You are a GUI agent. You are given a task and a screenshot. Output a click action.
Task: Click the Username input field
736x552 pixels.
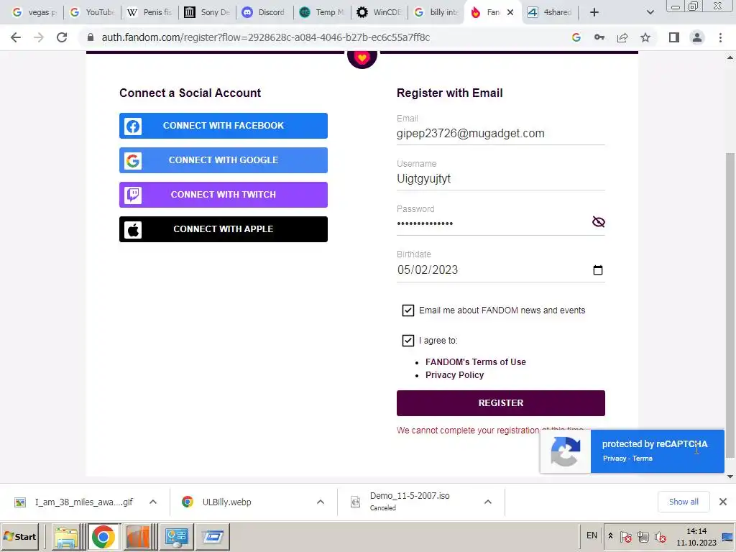(x=500, y=179)
